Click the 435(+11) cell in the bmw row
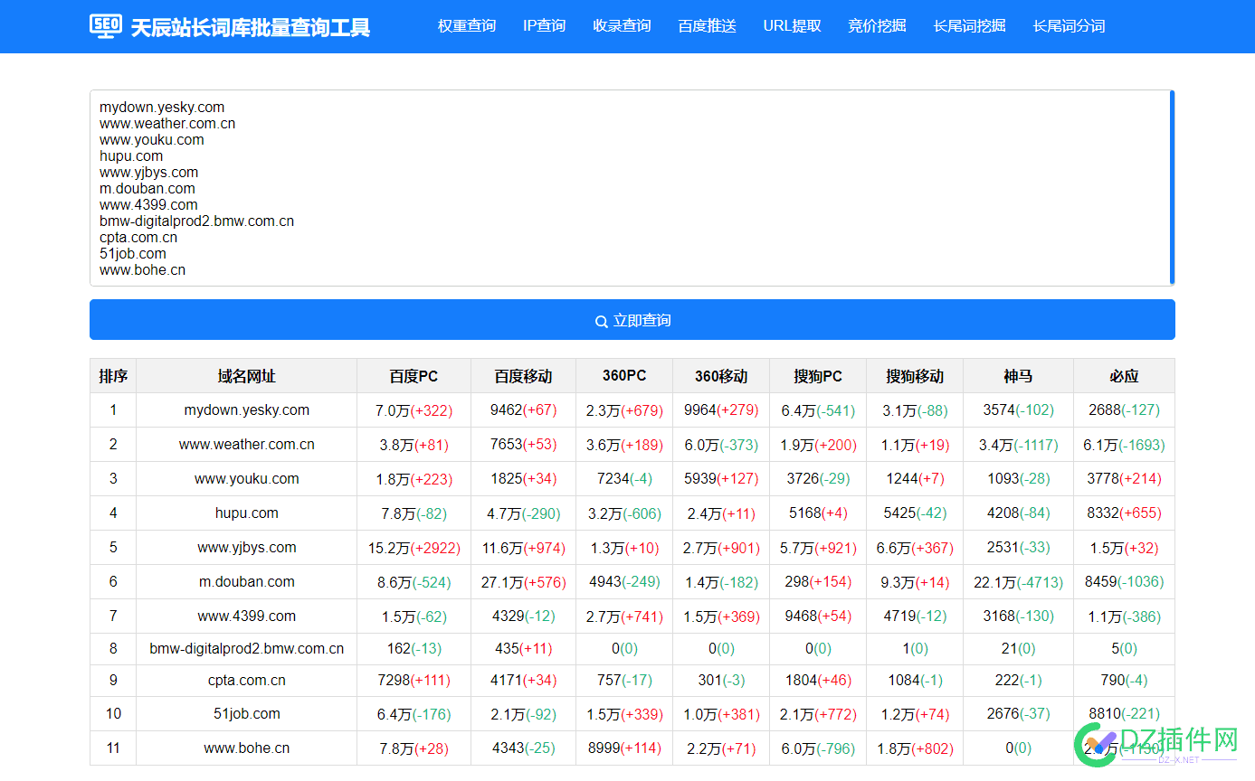 (x=524, y=649)
